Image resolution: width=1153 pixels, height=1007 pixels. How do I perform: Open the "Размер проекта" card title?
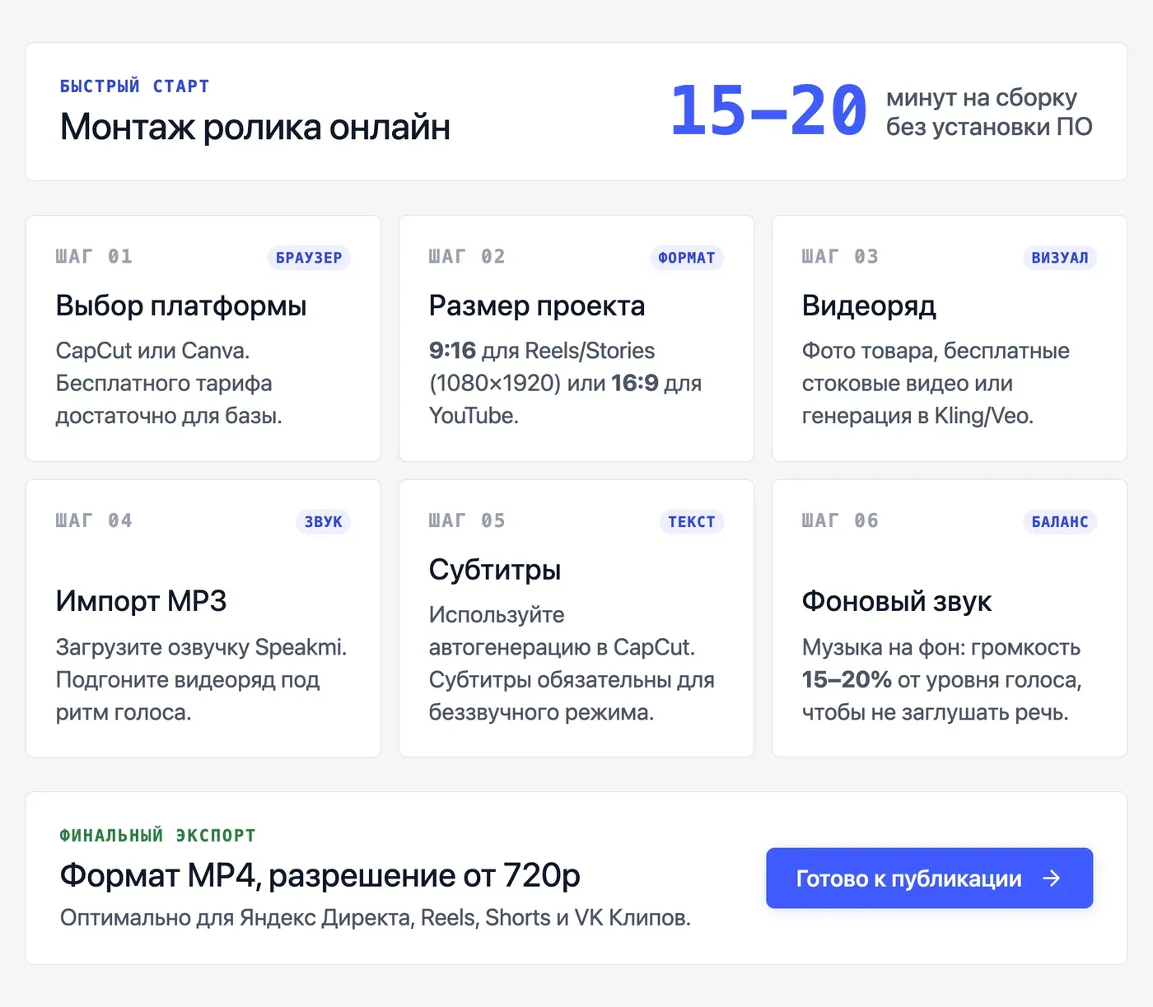click(537, 306)
